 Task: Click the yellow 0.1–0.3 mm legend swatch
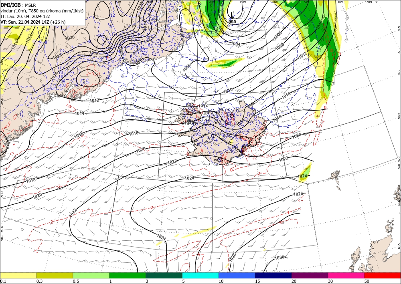[18, 275]
